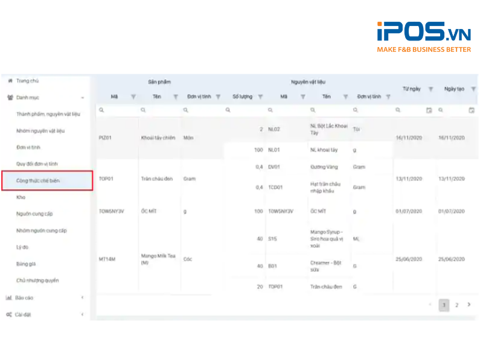The height and width of the screenshot is (362, 483).
Task: Select Thành phẩm, nguyên vật liệu menu
Action: (48, 113)
